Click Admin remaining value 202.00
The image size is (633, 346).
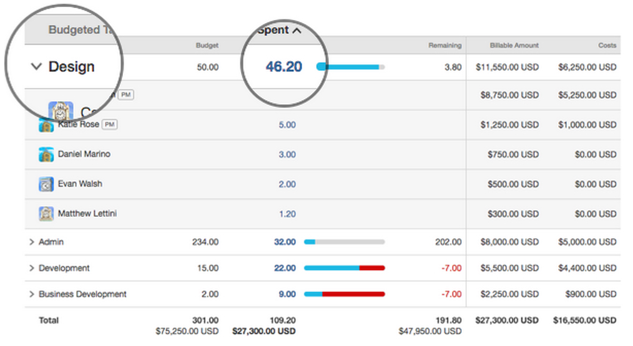tap(448, 242)
